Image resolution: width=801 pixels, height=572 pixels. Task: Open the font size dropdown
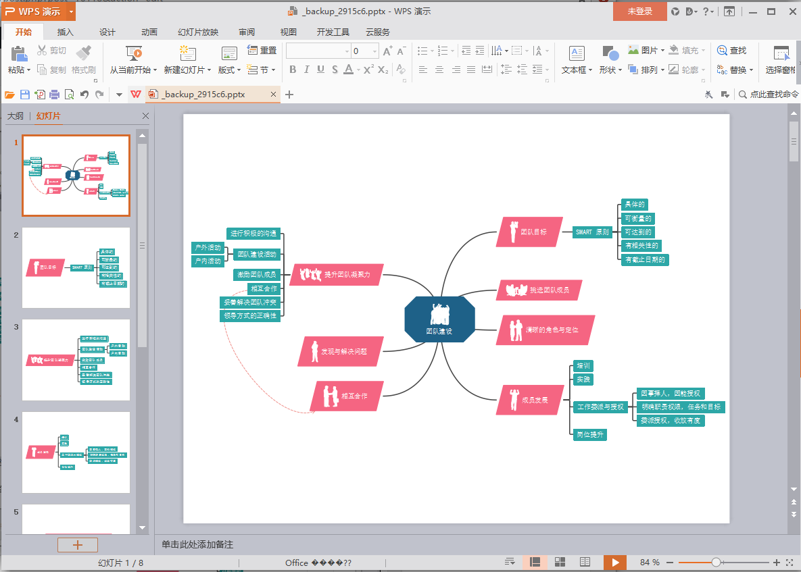pyautogui.click(x=374, y=51)
